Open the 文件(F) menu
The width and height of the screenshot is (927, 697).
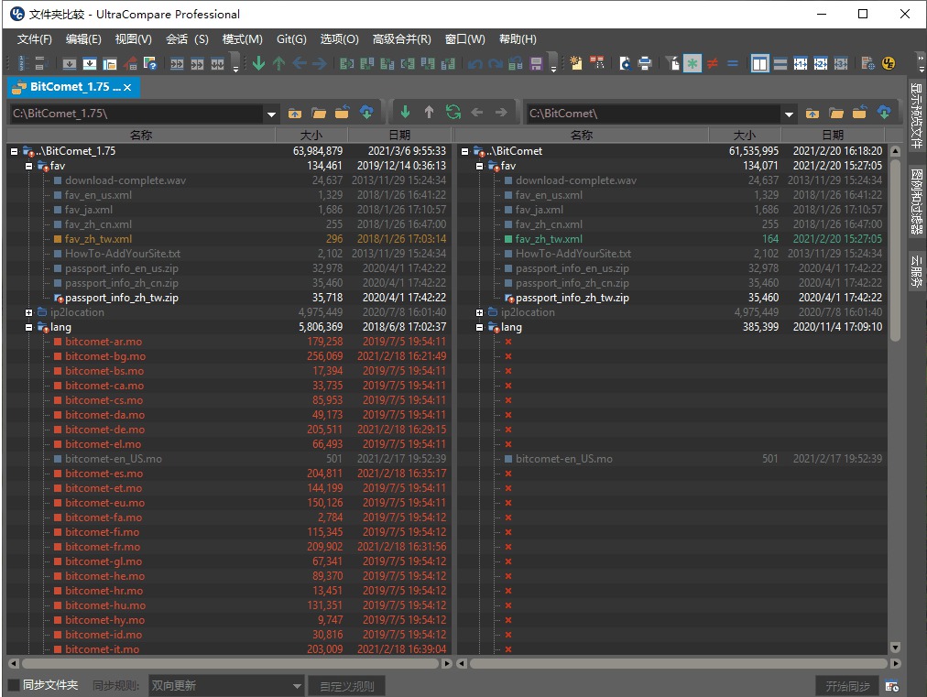coord(34,39)
